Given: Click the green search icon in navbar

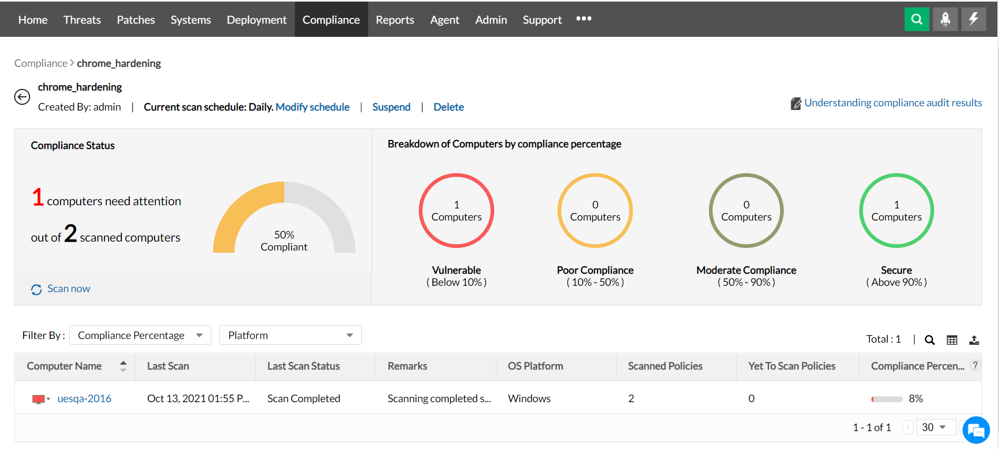Looking at the screenshot, I should (917, 19).
